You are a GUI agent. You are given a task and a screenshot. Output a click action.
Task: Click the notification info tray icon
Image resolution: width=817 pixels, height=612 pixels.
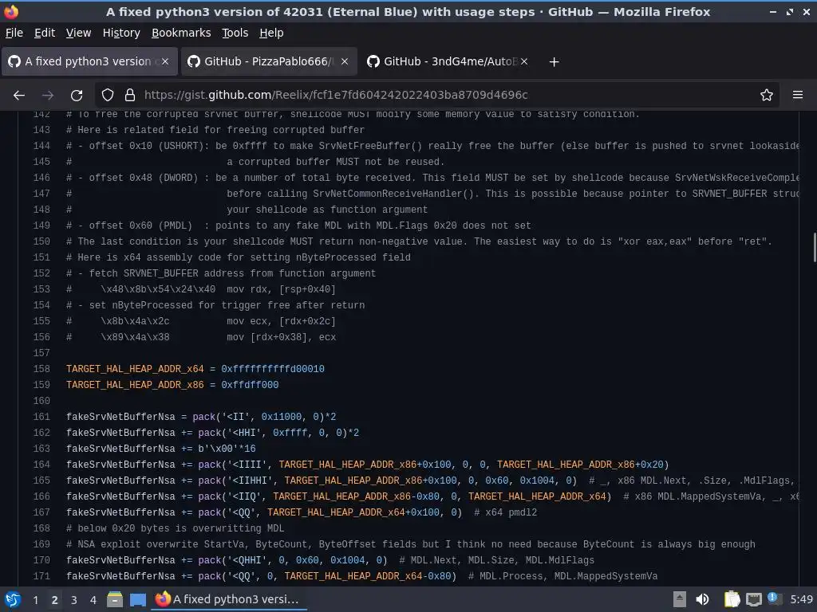pos(774,598)
